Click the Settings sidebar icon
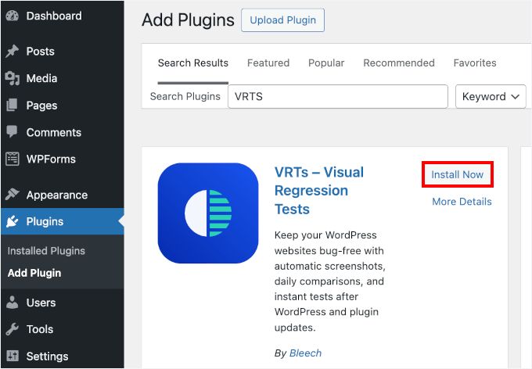Image resolution: width=532 pixels, height=369 pixels. point(13,356)
